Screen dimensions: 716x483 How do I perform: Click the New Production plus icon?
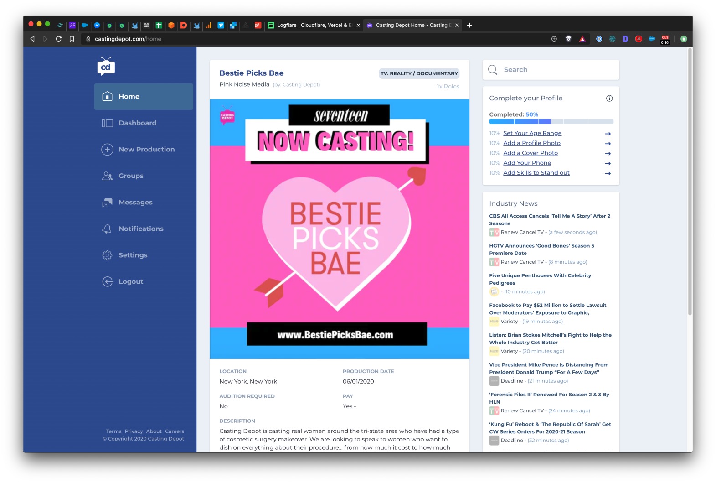[x=107, y=150]
